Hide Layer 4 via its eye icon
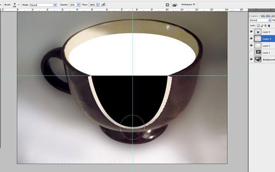Viewport: 275px width, 172px height. coord(251,32)
